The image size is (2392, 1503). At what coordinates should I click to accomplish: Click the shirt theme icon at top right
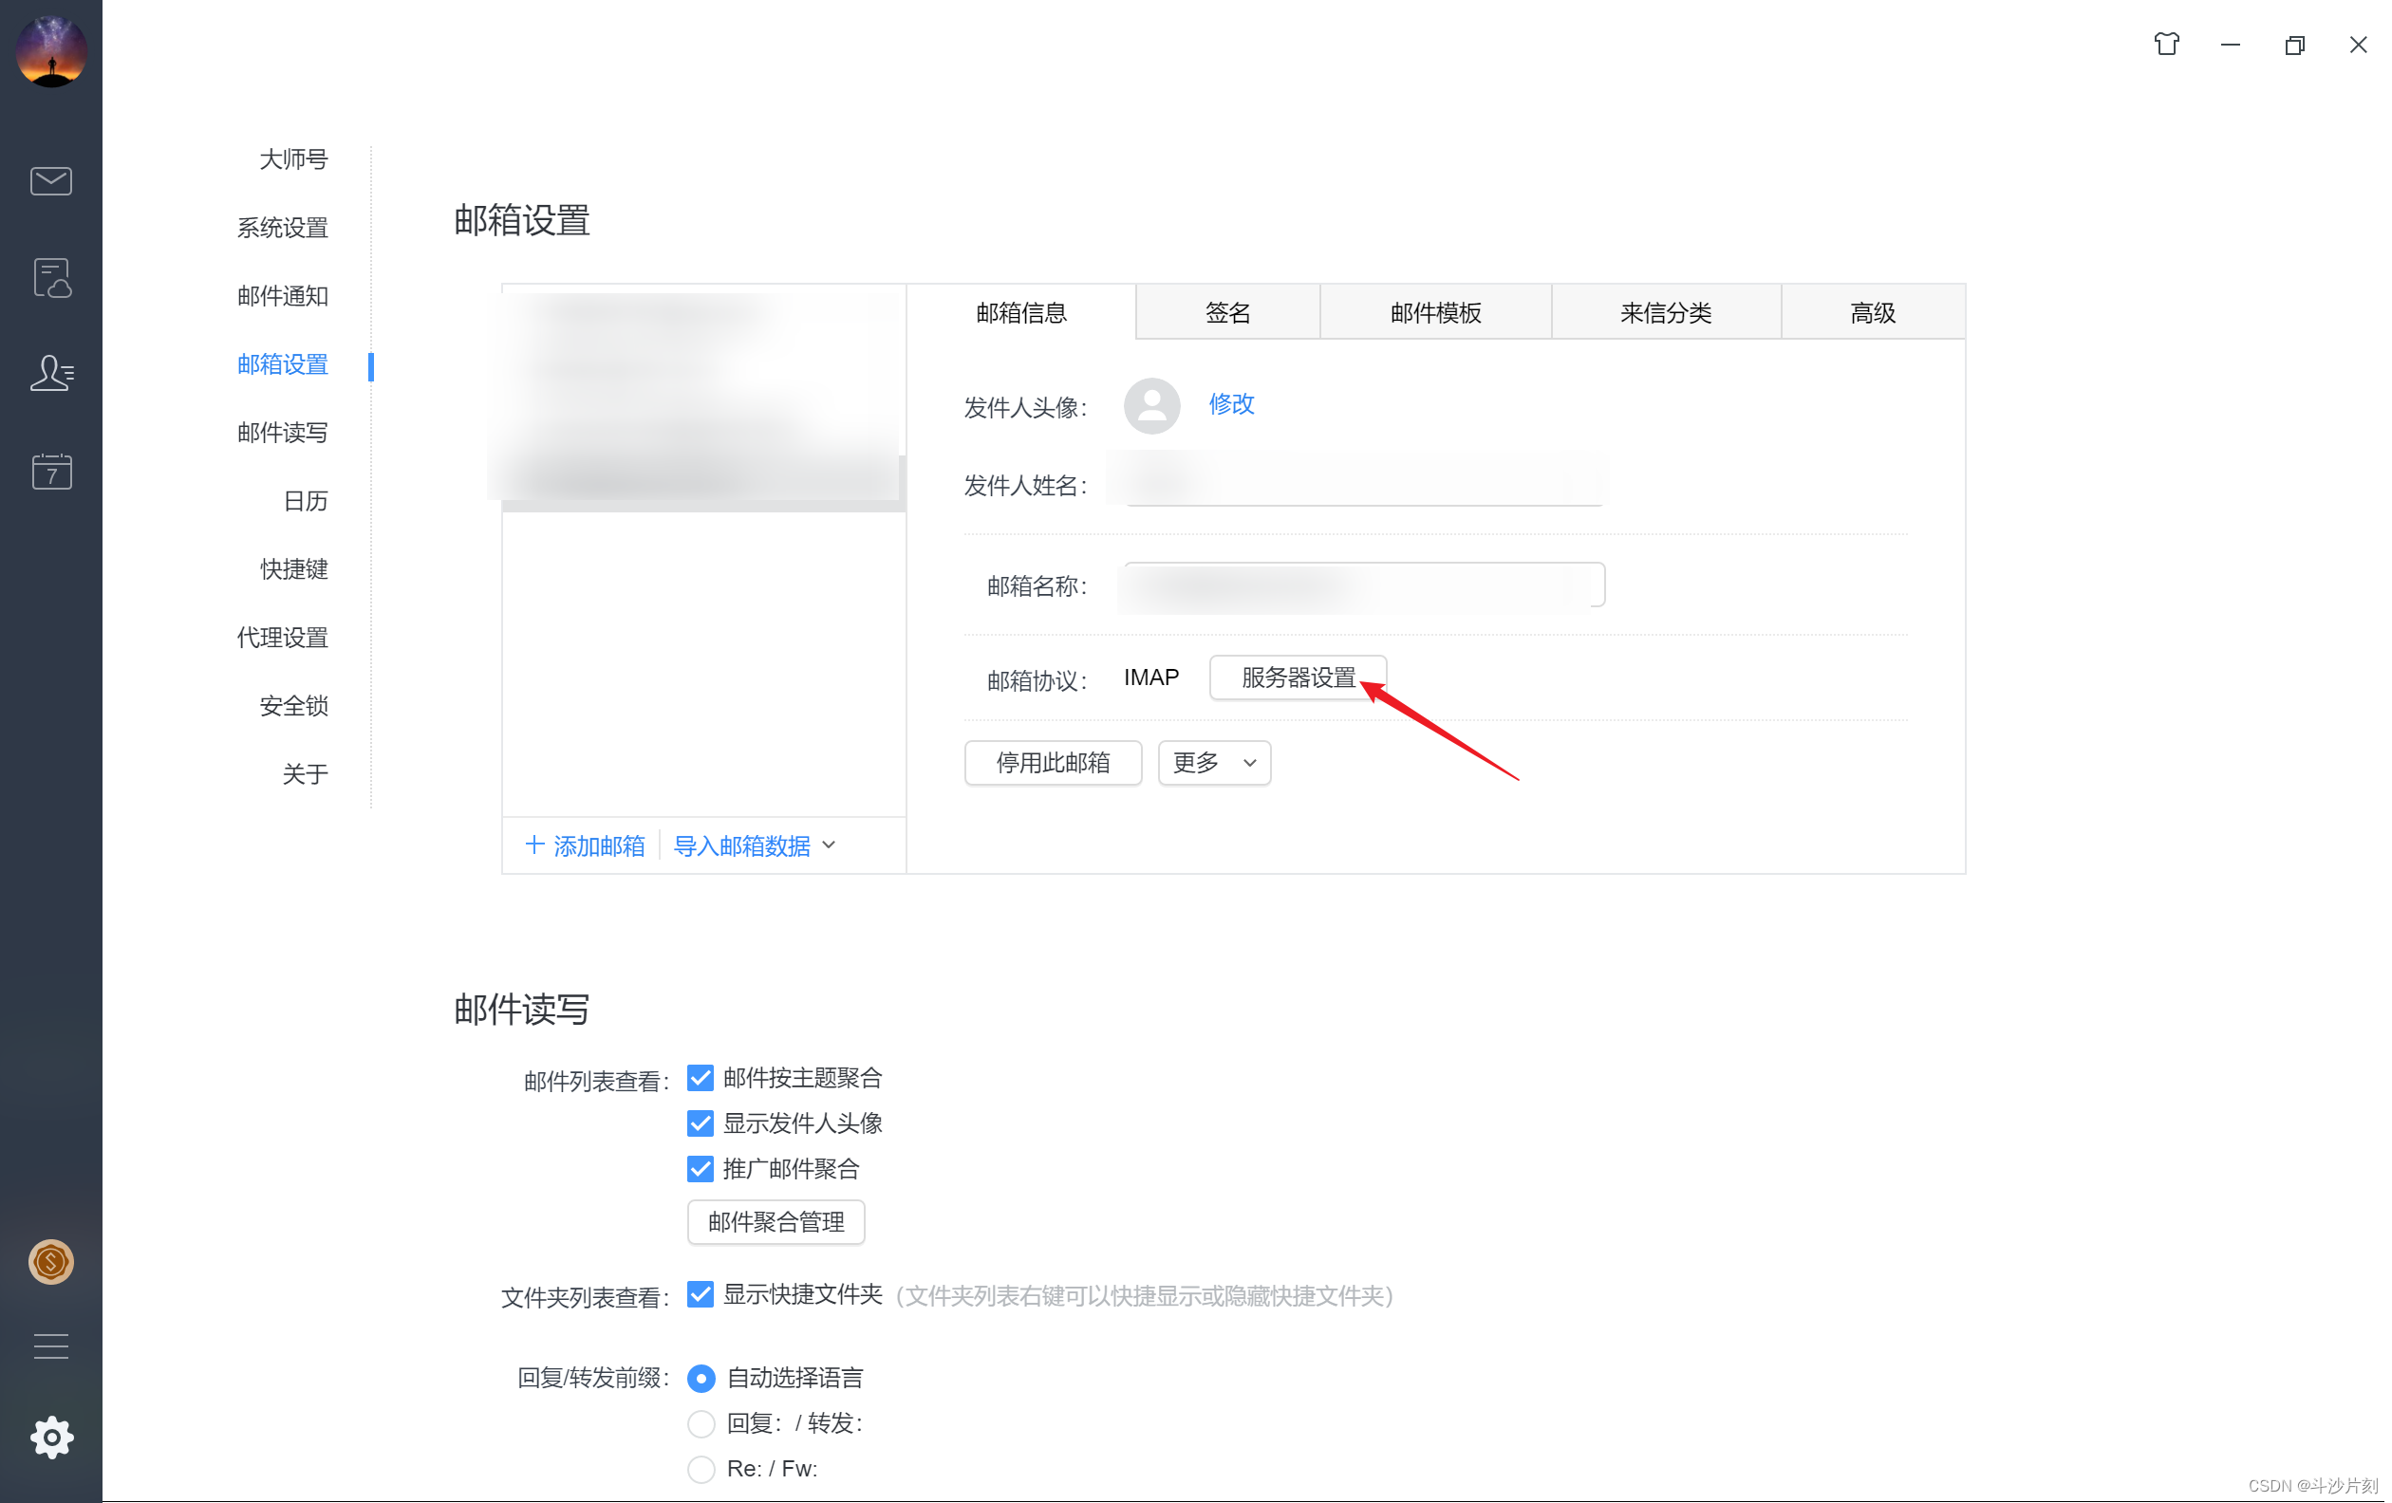click(2167, 44)
